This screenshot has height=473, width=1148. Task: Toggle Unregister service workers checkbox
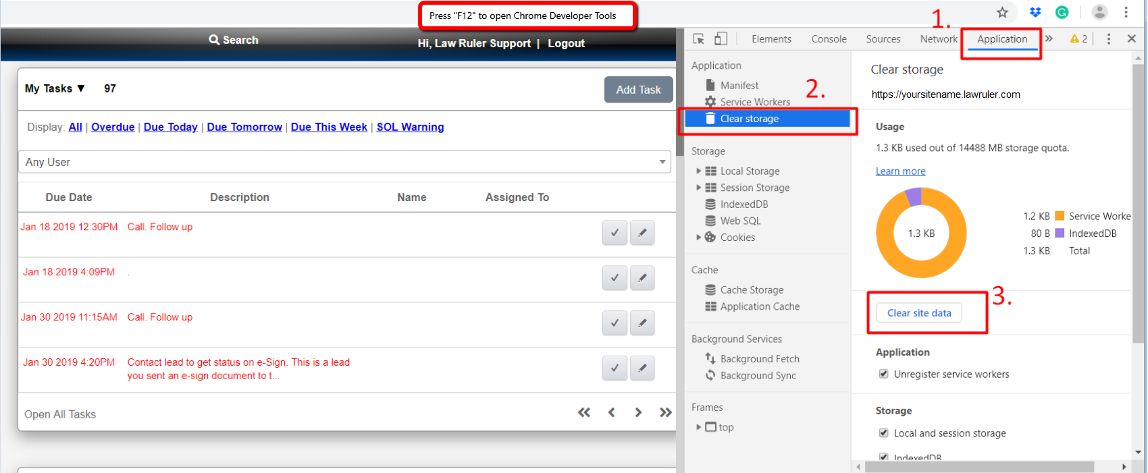(883, 374)
